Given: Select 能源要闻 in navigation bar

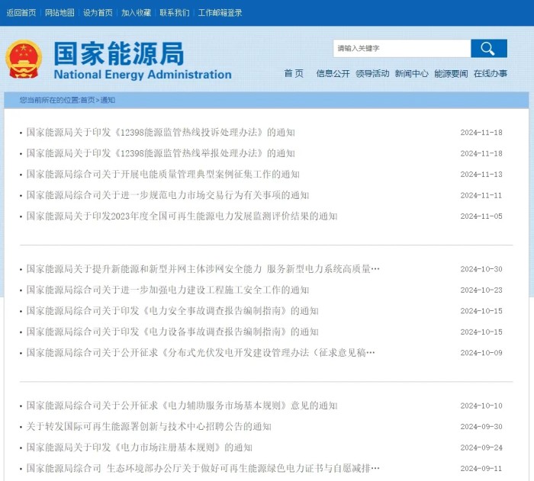Looking at the screenshot, I should (451, 74).
